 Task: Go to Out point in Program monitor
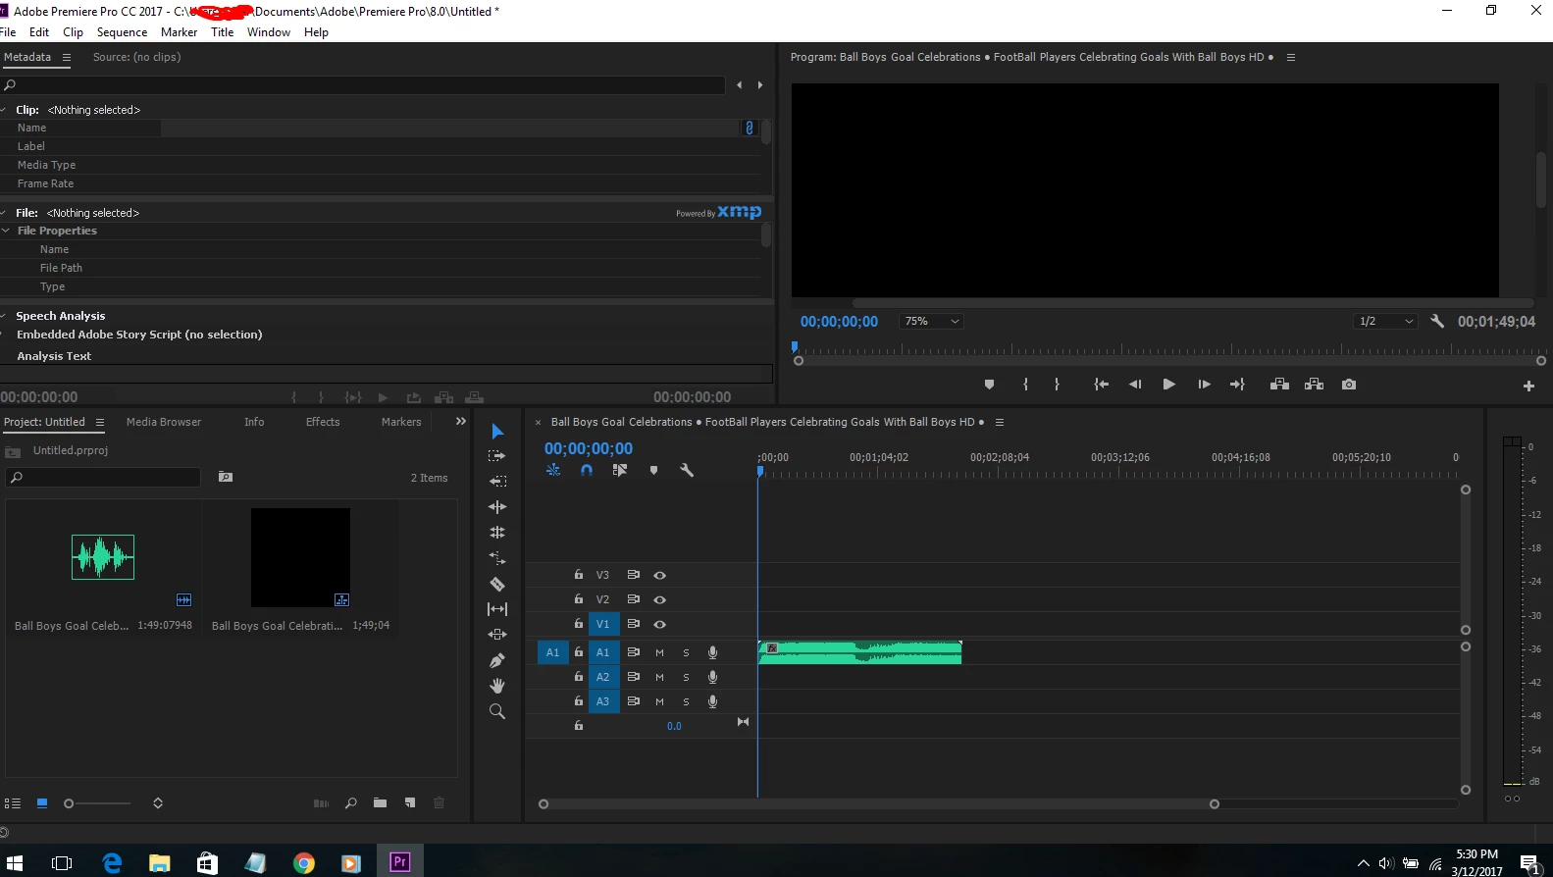pos(1237,385)
